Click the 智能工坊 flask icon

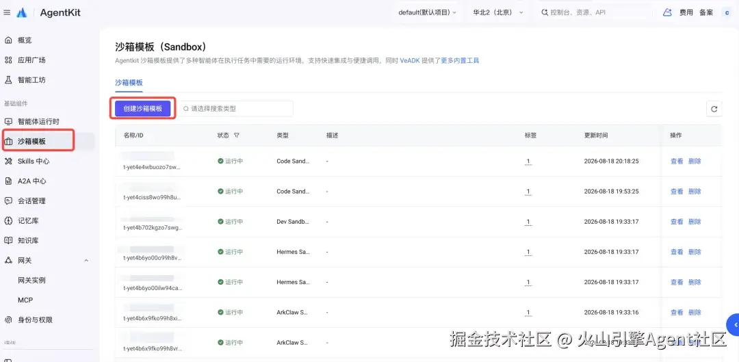(8, 79)
